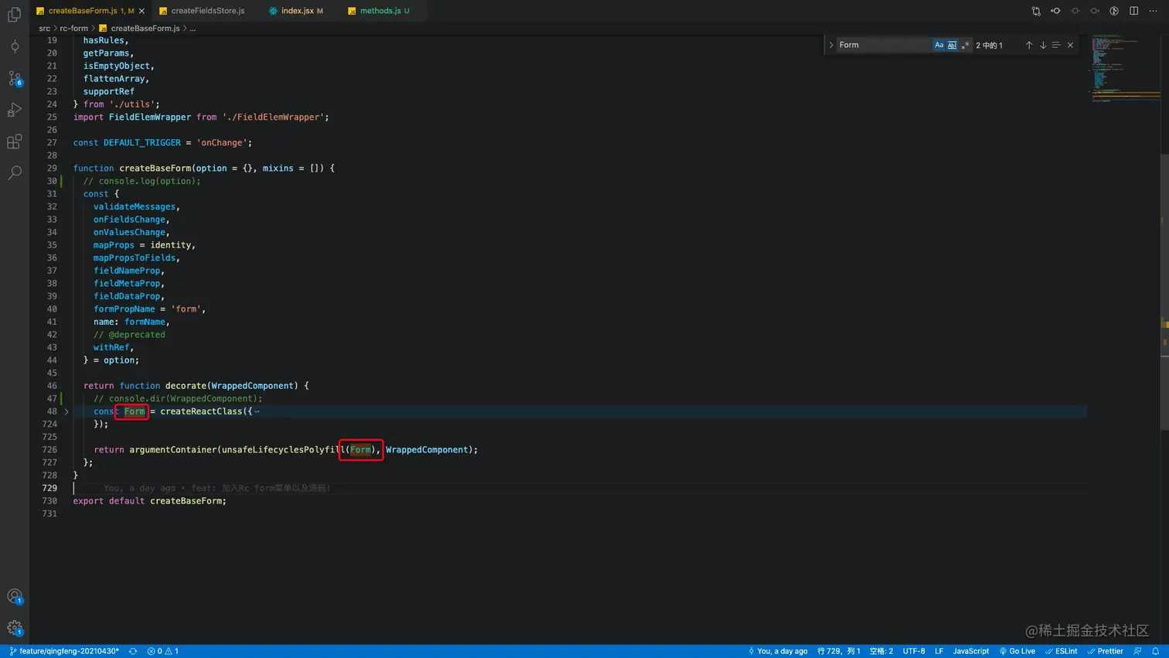This screenshot has height=658, width=1169.
Task: Click 'createBaseForm' in the function declaration
Action: [x=155, y=169]
